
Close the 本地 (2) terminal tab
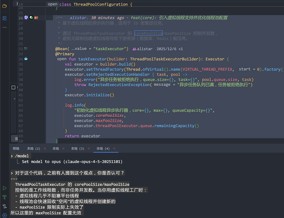coord(45,149)
